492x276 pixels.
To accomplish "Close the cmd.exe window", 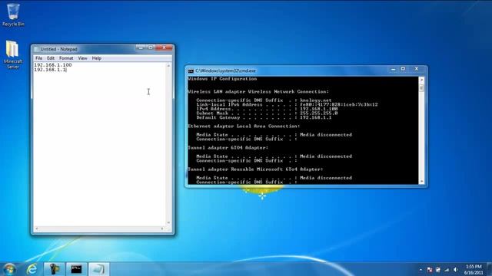I will pyautogui.click(x=417, y=69).
